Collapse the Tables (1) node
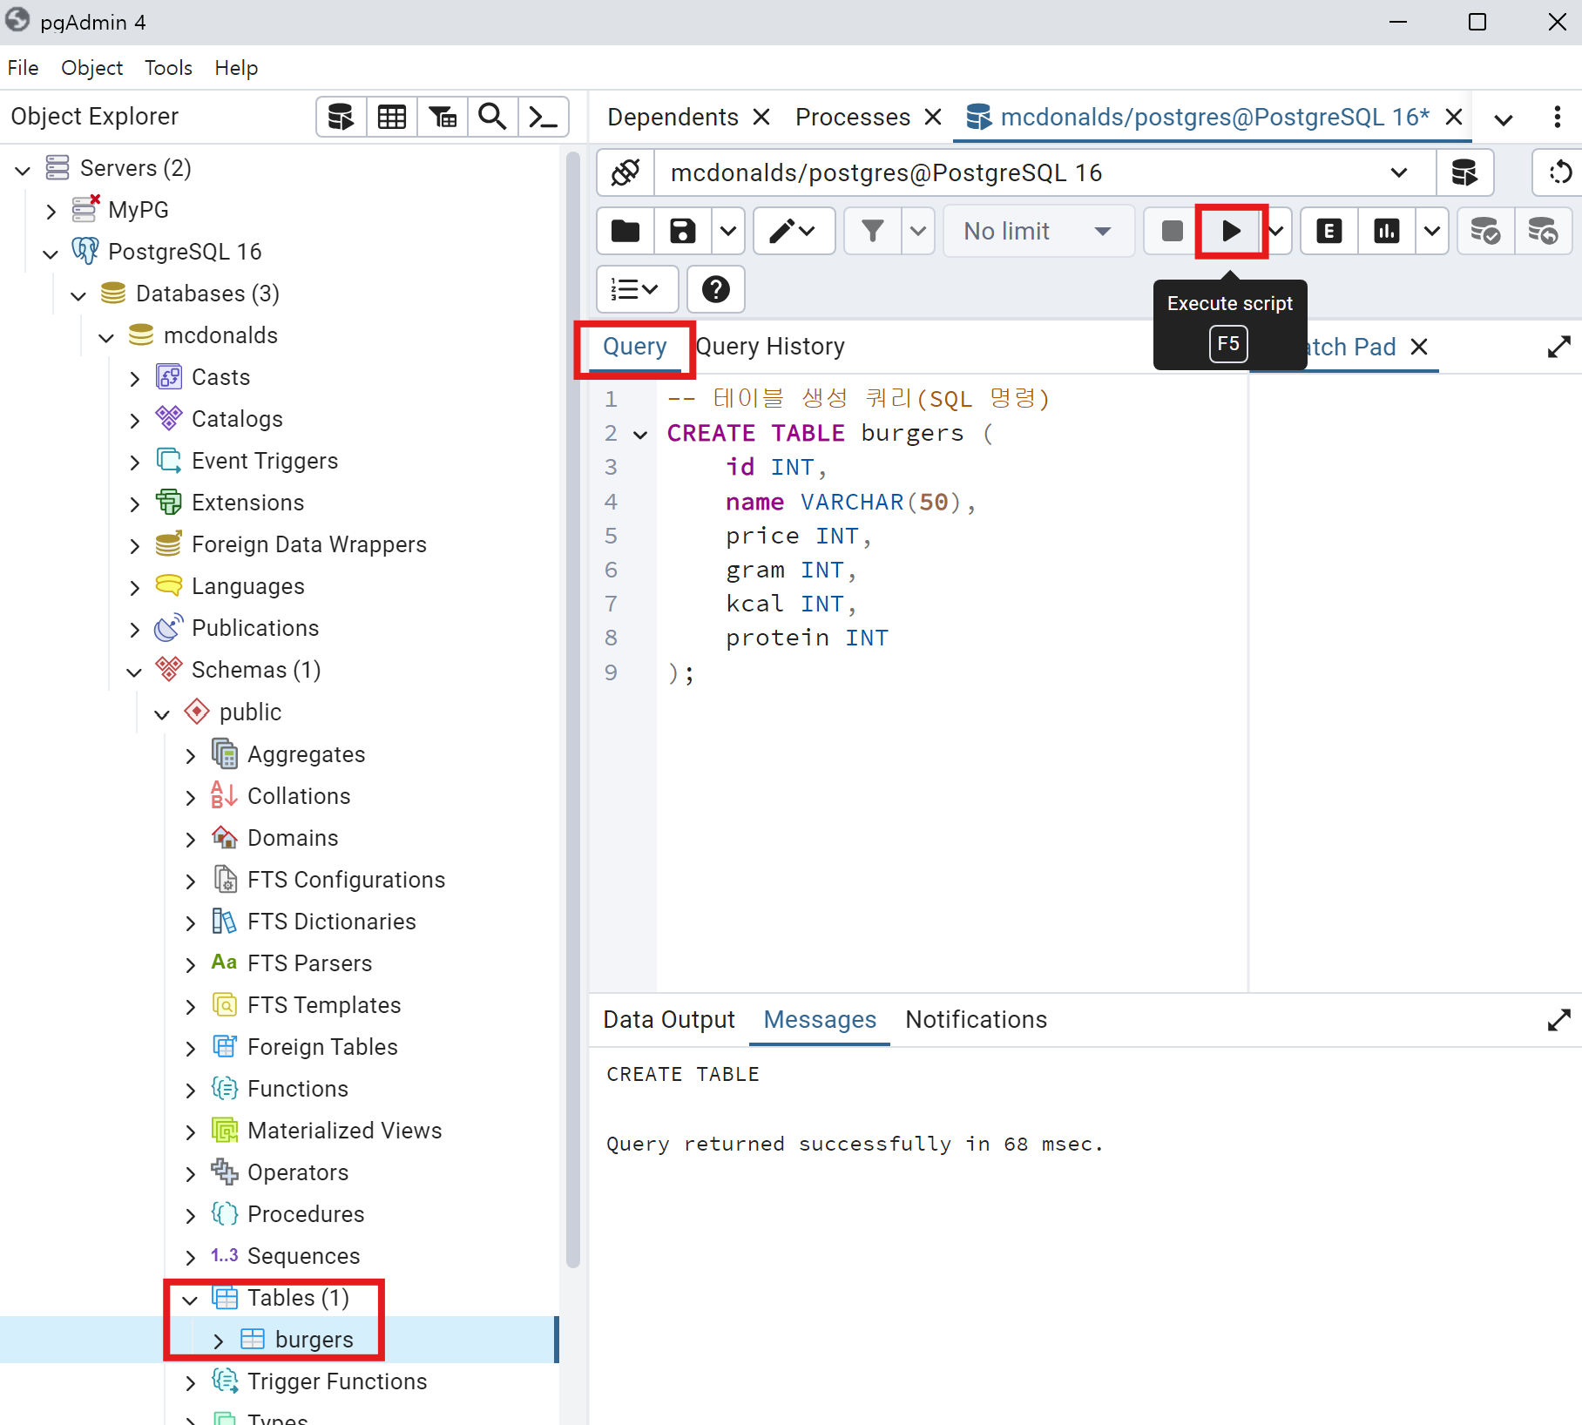 coord(191,1300)
